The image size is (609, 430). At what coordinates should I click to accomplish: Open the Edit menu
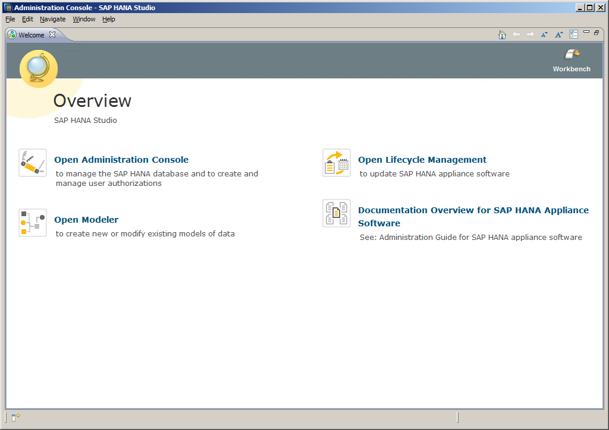point(27,19)
